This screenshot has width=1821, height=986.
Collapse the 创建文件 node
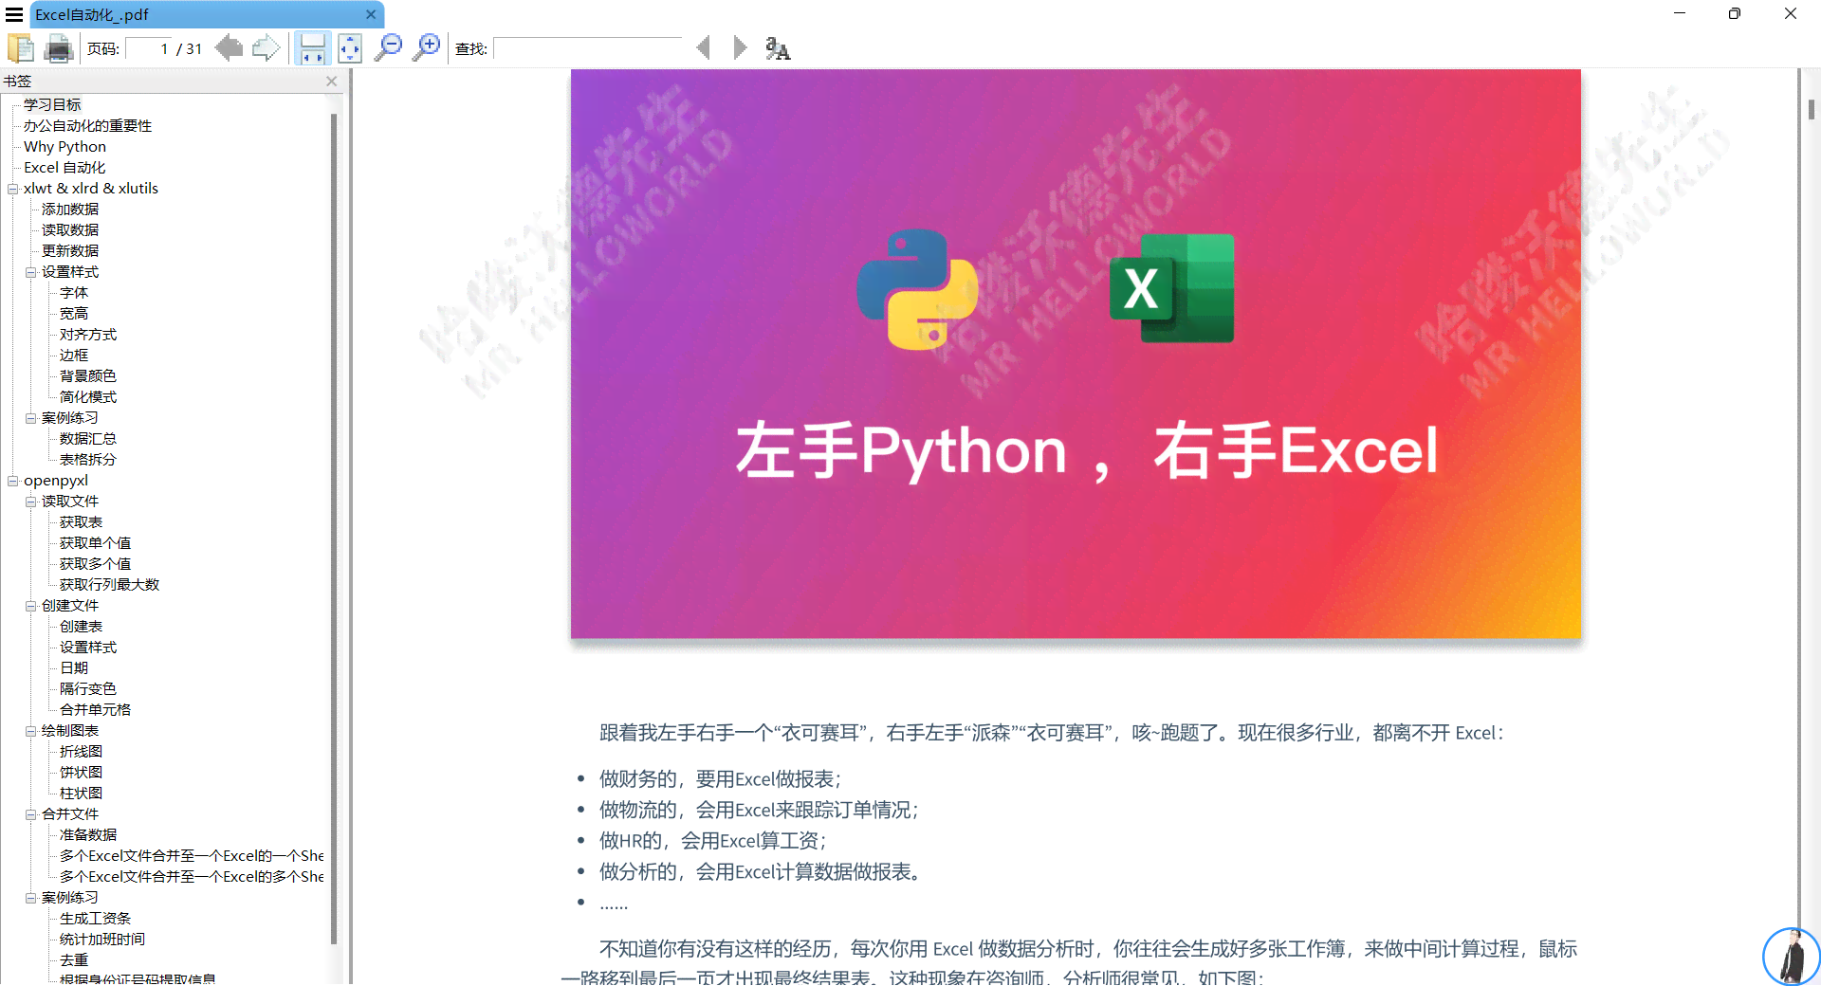tap(31, 606)
